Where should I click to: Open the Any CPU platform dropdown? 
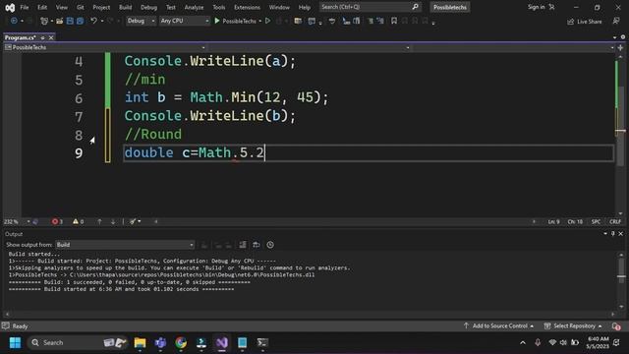tap(185, 21)
